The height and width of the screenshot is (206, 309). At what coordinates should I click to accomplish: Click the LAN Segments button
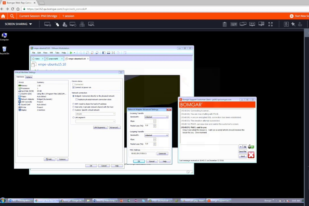[x=100, y=128]
